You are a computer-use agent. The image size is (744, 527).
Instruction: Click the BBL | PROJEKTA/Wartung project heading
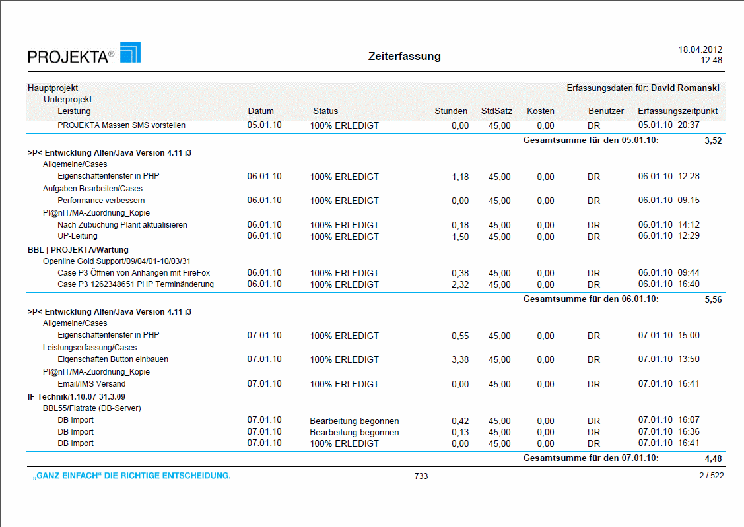(x=78, y=250)
